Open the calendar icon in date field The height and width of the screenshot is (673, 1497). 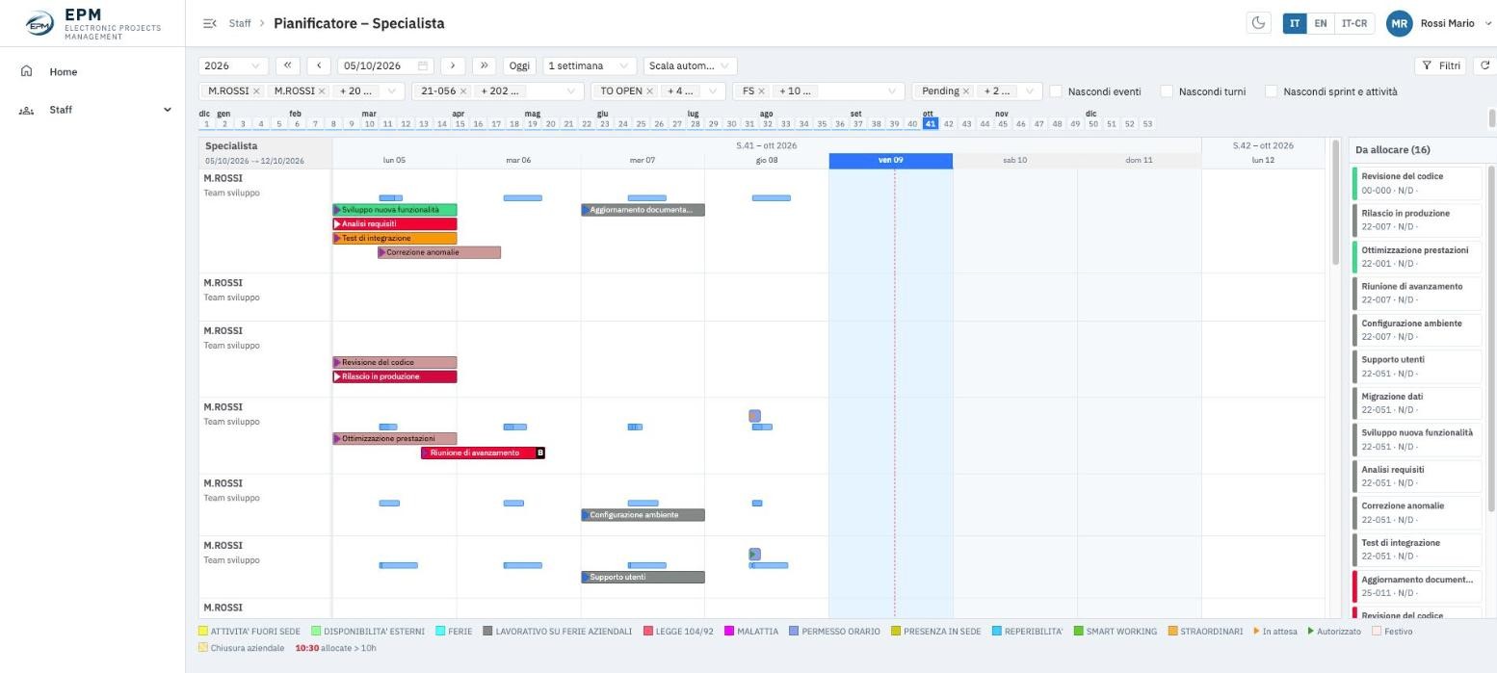(x=422, y=65)
